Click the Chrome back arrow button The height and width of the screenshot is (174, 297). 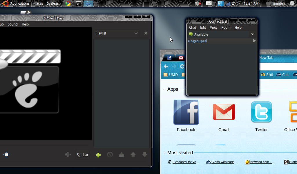(x=166, y=66)
